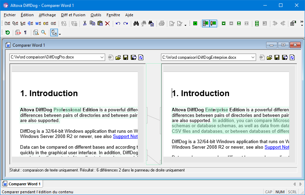Click the green Refresh arrow icon
The image size is (305, 195).
coord(7,32)
